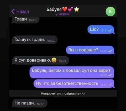Select the Їбашуть гради message
Image resolution: width=126 pixels, height=111 pixels.
(35, 40)
